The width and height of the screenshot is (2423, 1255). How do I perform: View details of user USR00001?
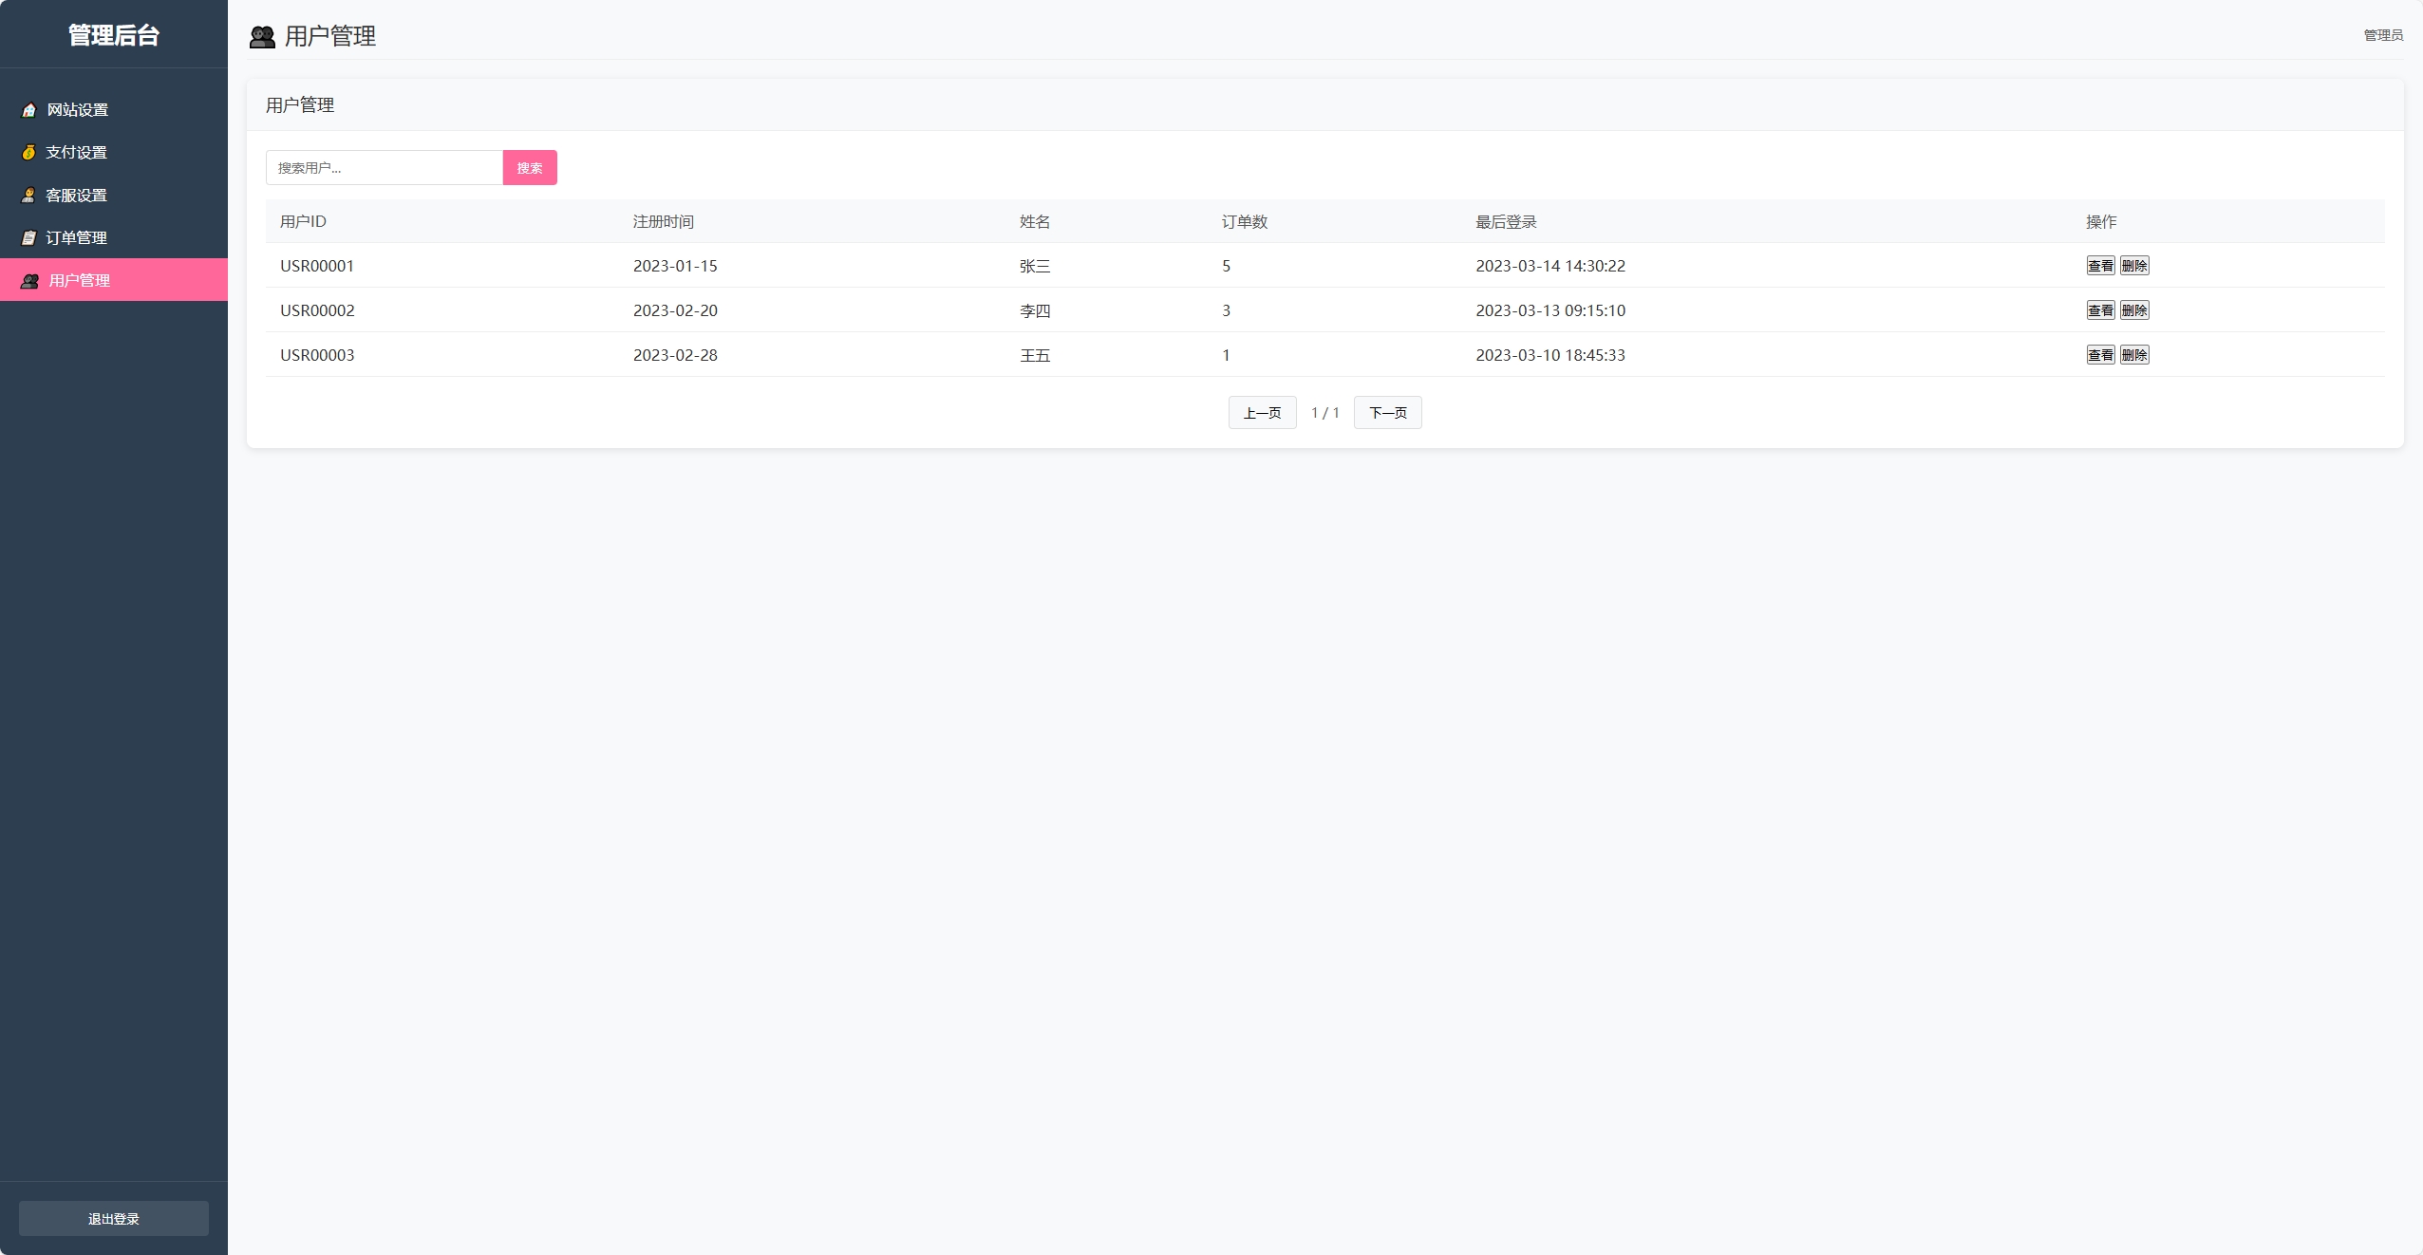[2099, 266]
